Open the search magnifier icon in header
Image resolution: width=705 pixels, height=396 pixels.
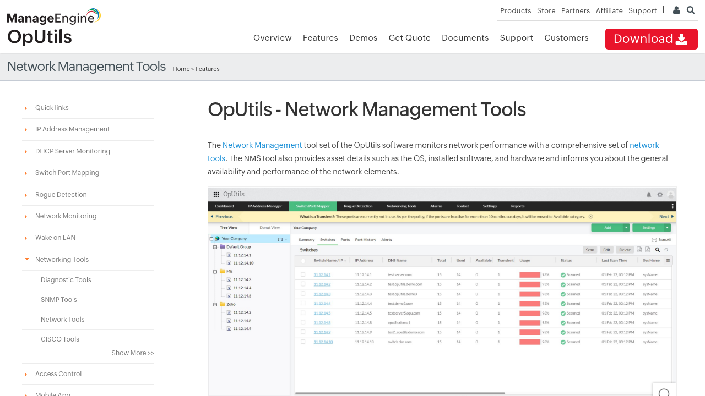691,10
